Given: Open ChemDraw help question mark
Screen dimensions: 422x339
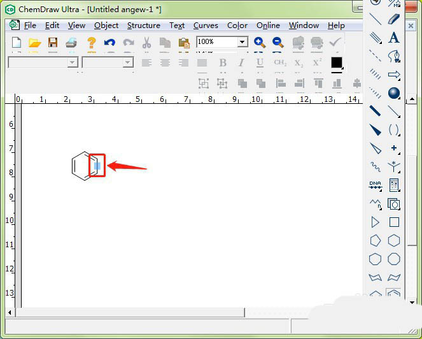Looking at the screenshot, I should point(92,43).
